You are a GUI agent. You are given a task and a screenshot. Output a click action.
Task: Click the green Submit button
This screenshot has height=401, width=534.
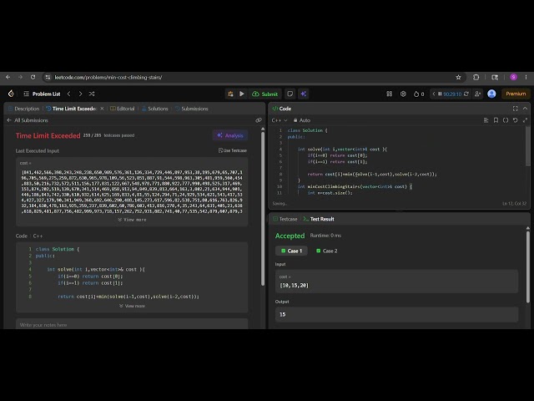[x=265, y=94]
